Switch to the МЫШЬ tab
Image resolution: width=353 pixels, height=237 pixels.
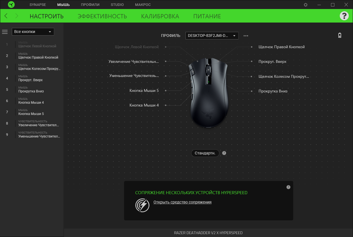(x=63, y=5)
